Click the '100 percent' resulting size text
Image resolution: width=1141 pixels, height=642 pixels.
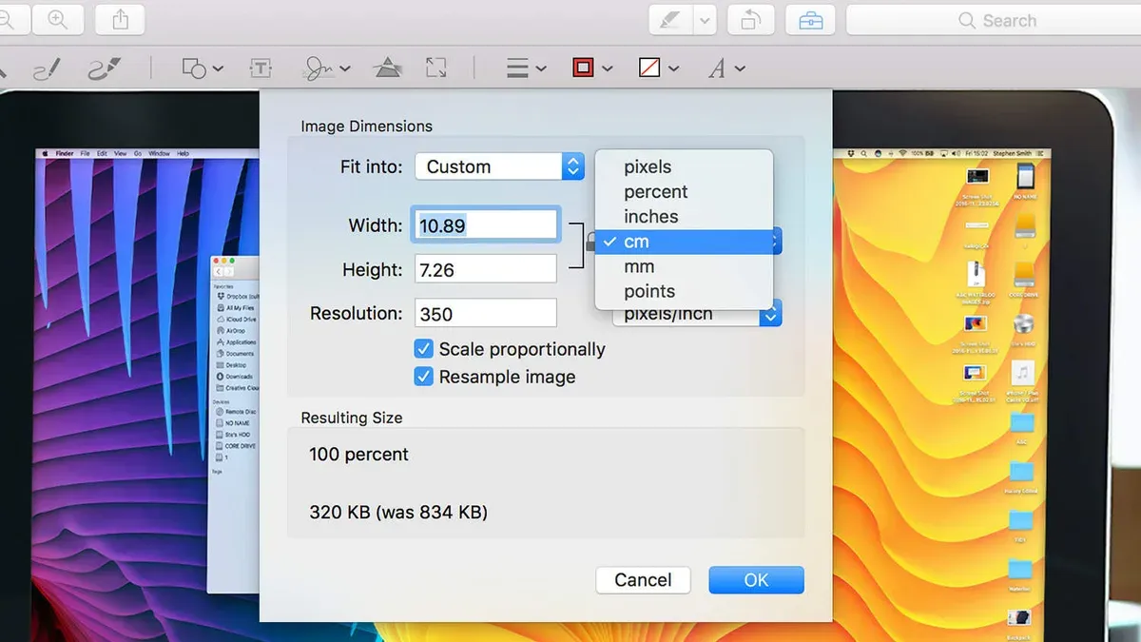tap(358, 455)
